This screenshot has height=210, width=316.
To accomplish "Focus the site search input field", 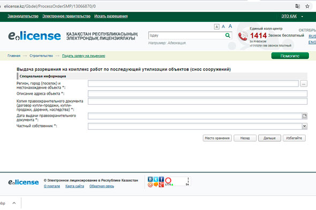I will [x=186, y=36].
